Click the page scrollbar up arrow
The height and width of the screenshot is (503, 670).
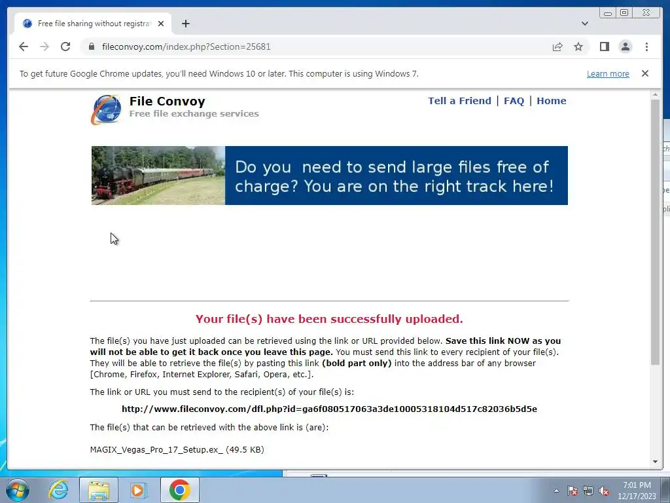point(655,94)
